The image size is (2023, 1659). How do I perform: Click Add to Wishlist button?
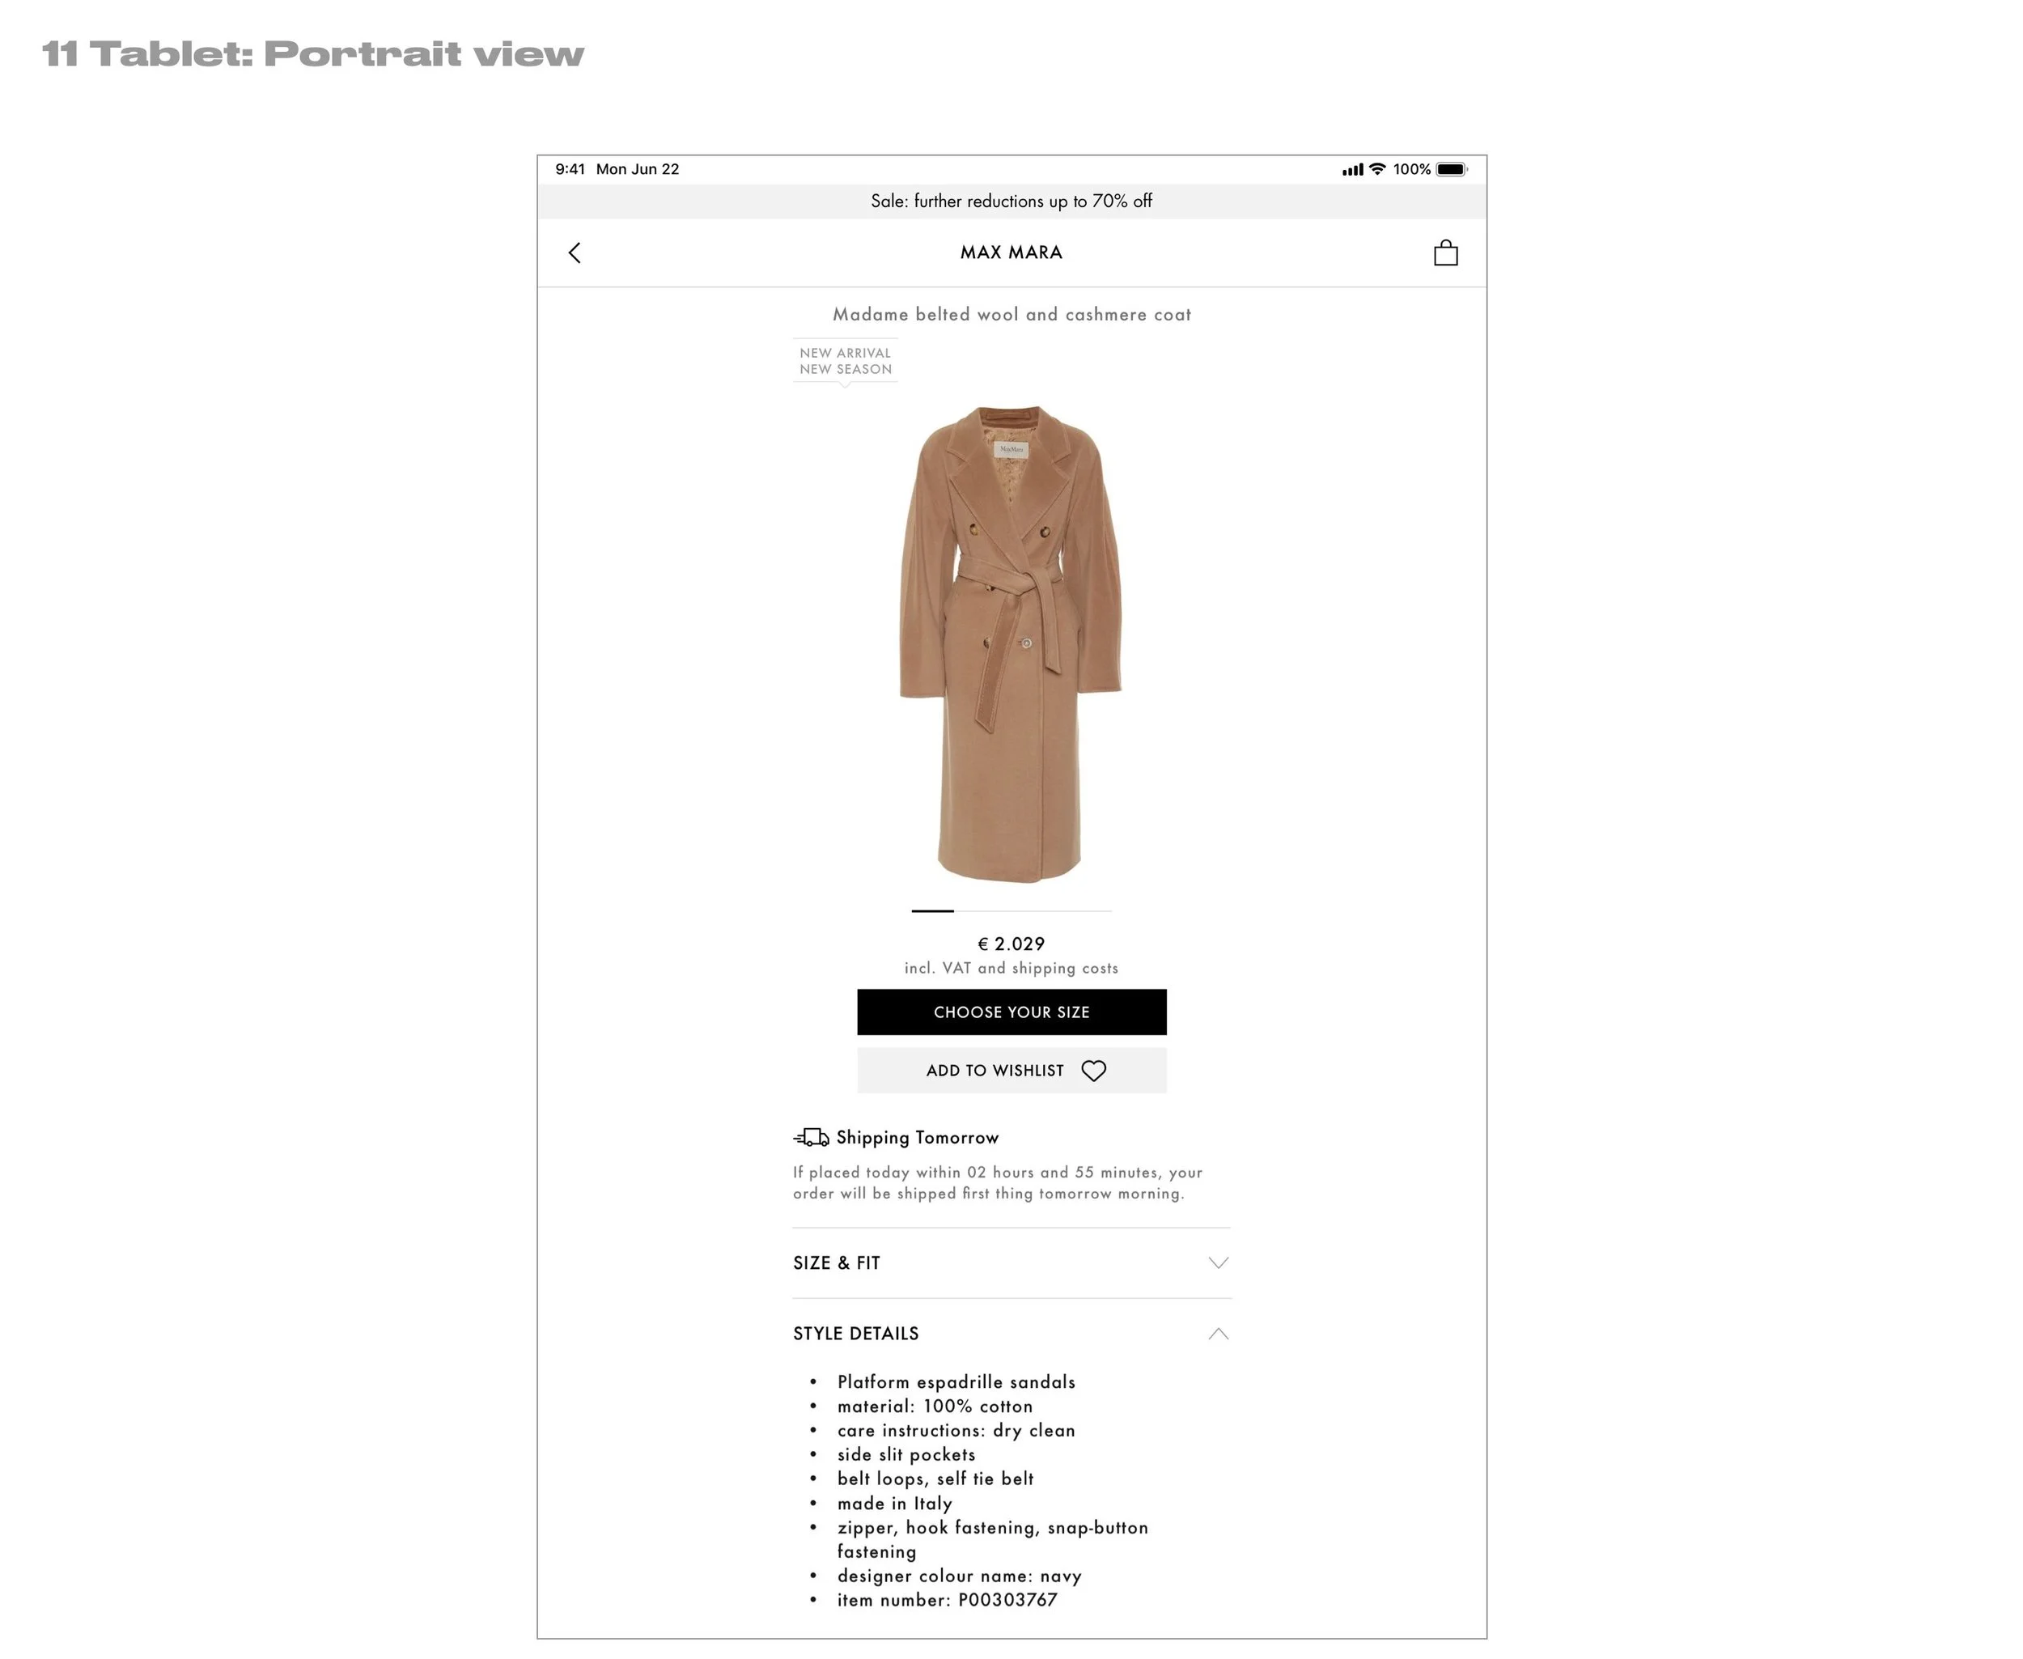1011,1071
